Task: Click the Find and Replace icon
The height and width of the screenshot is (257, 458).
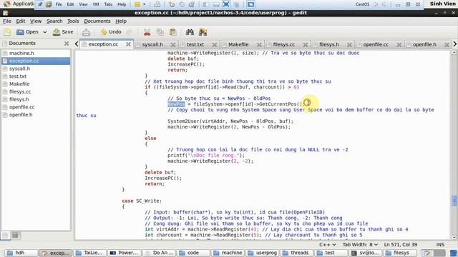Action: click(x=203, y=32)
